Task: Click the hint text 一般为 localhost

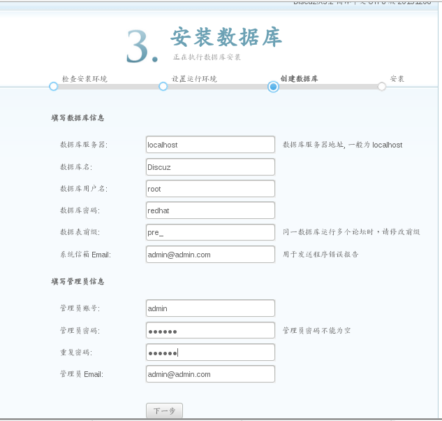Action: (376, 145)
